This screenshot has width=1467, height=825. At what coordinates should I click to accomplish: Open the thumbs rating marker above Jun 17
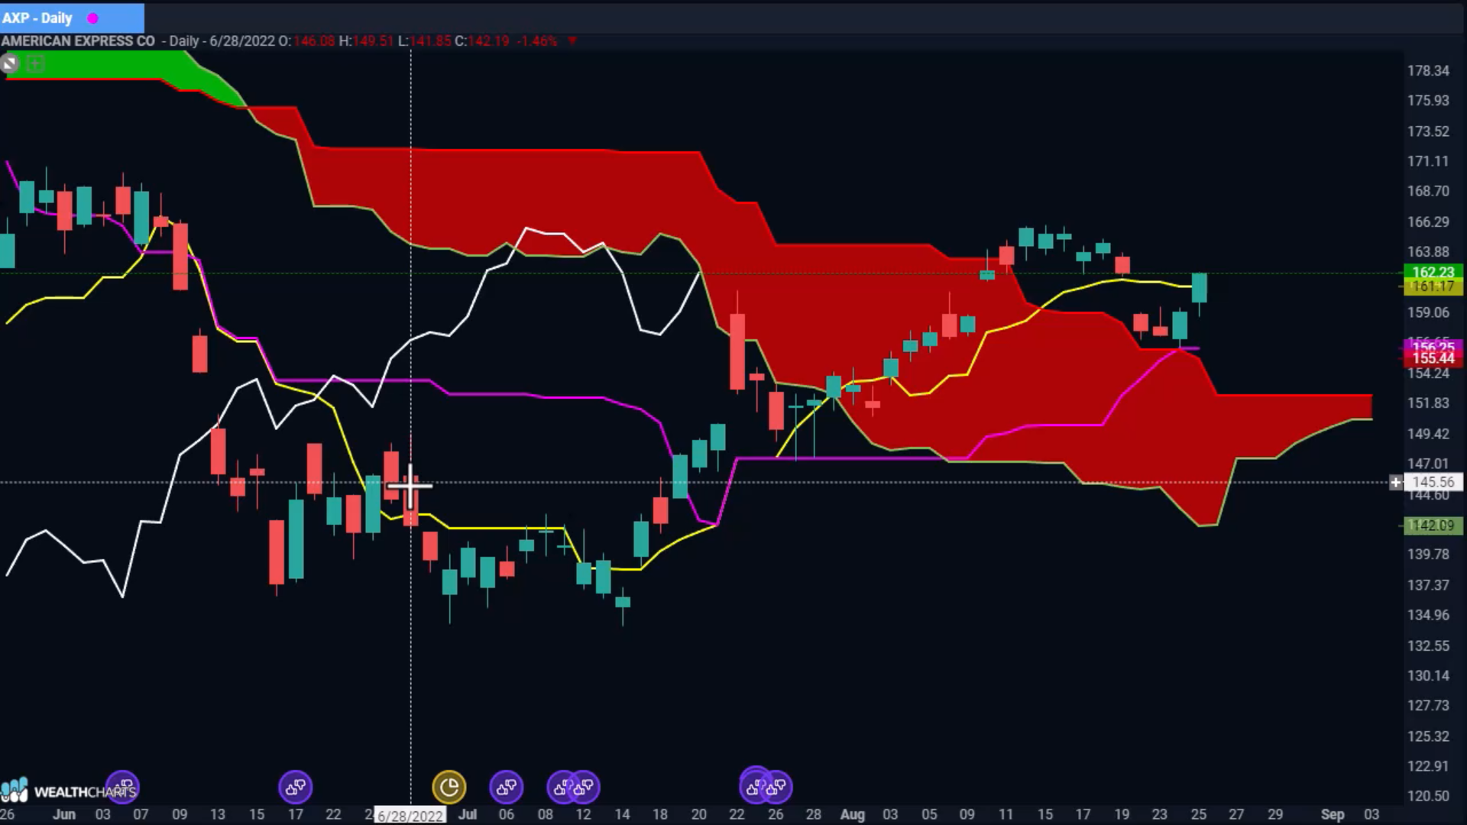(x=295, y=787)
